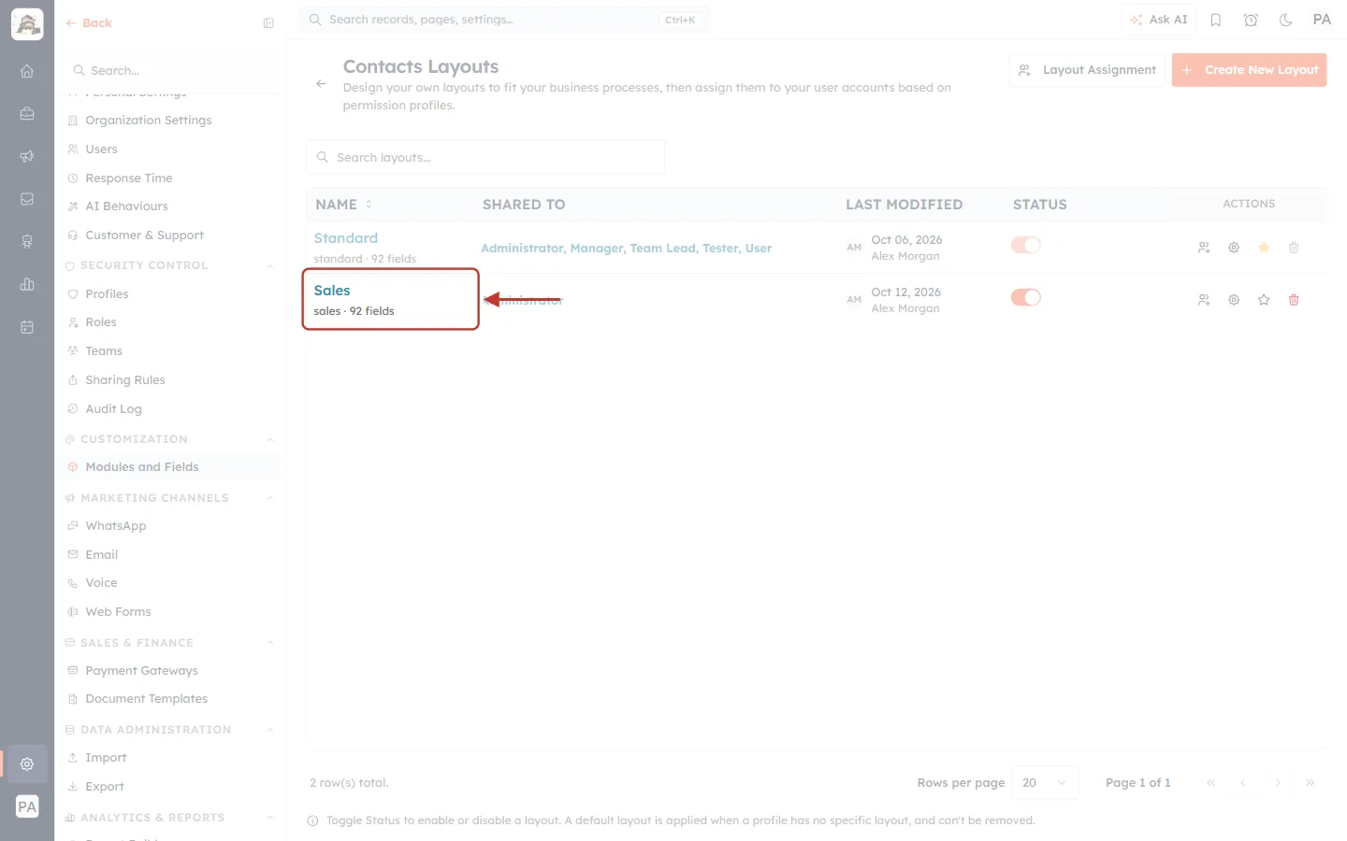Open the reminders alarm clock icon
The width and height of the screenshot is (1347, 841).
(x=1251, y=20)
